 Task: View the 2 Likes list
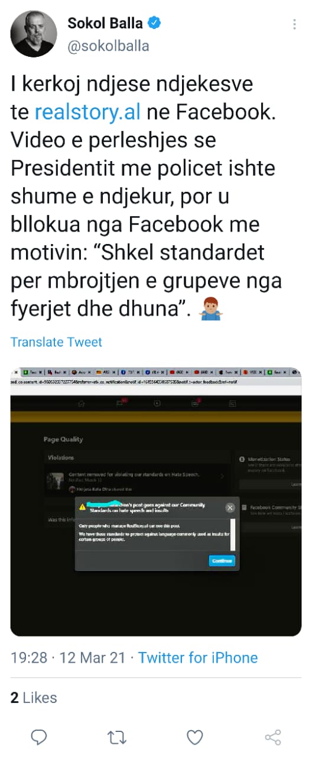click(x=34, y=698)
